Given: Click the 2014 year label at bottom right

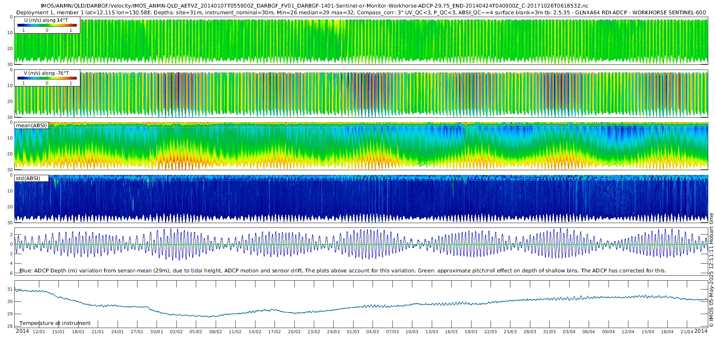Looking at the screenshot, I should [701, 331].
